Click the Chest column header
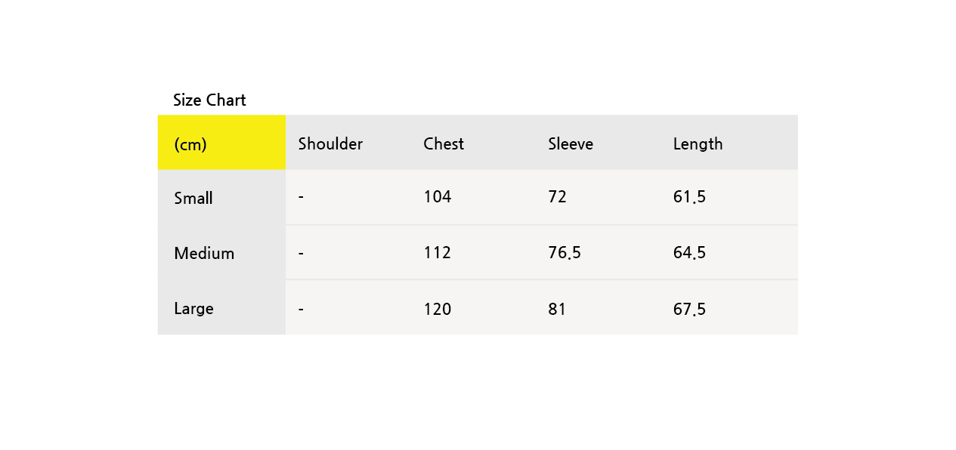The image size is (956, 450). click(444, 143)
